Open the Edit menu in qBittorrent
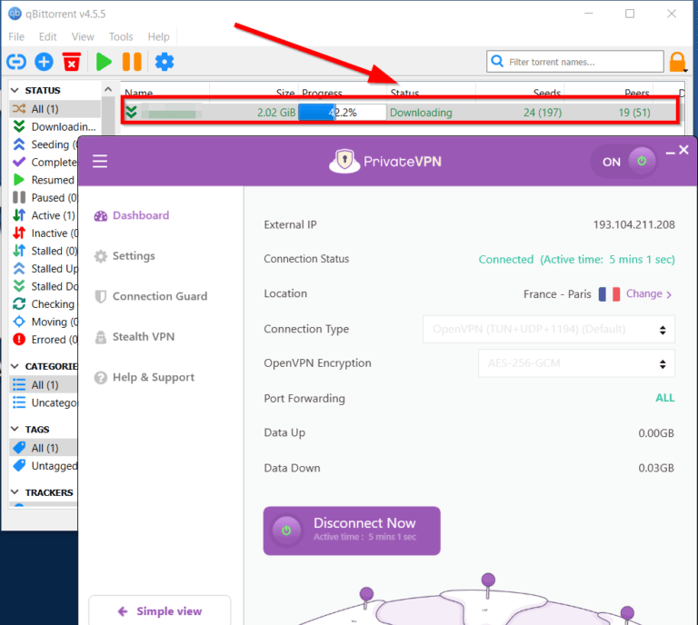Screen dimensions: 698x625 point(47,37)
